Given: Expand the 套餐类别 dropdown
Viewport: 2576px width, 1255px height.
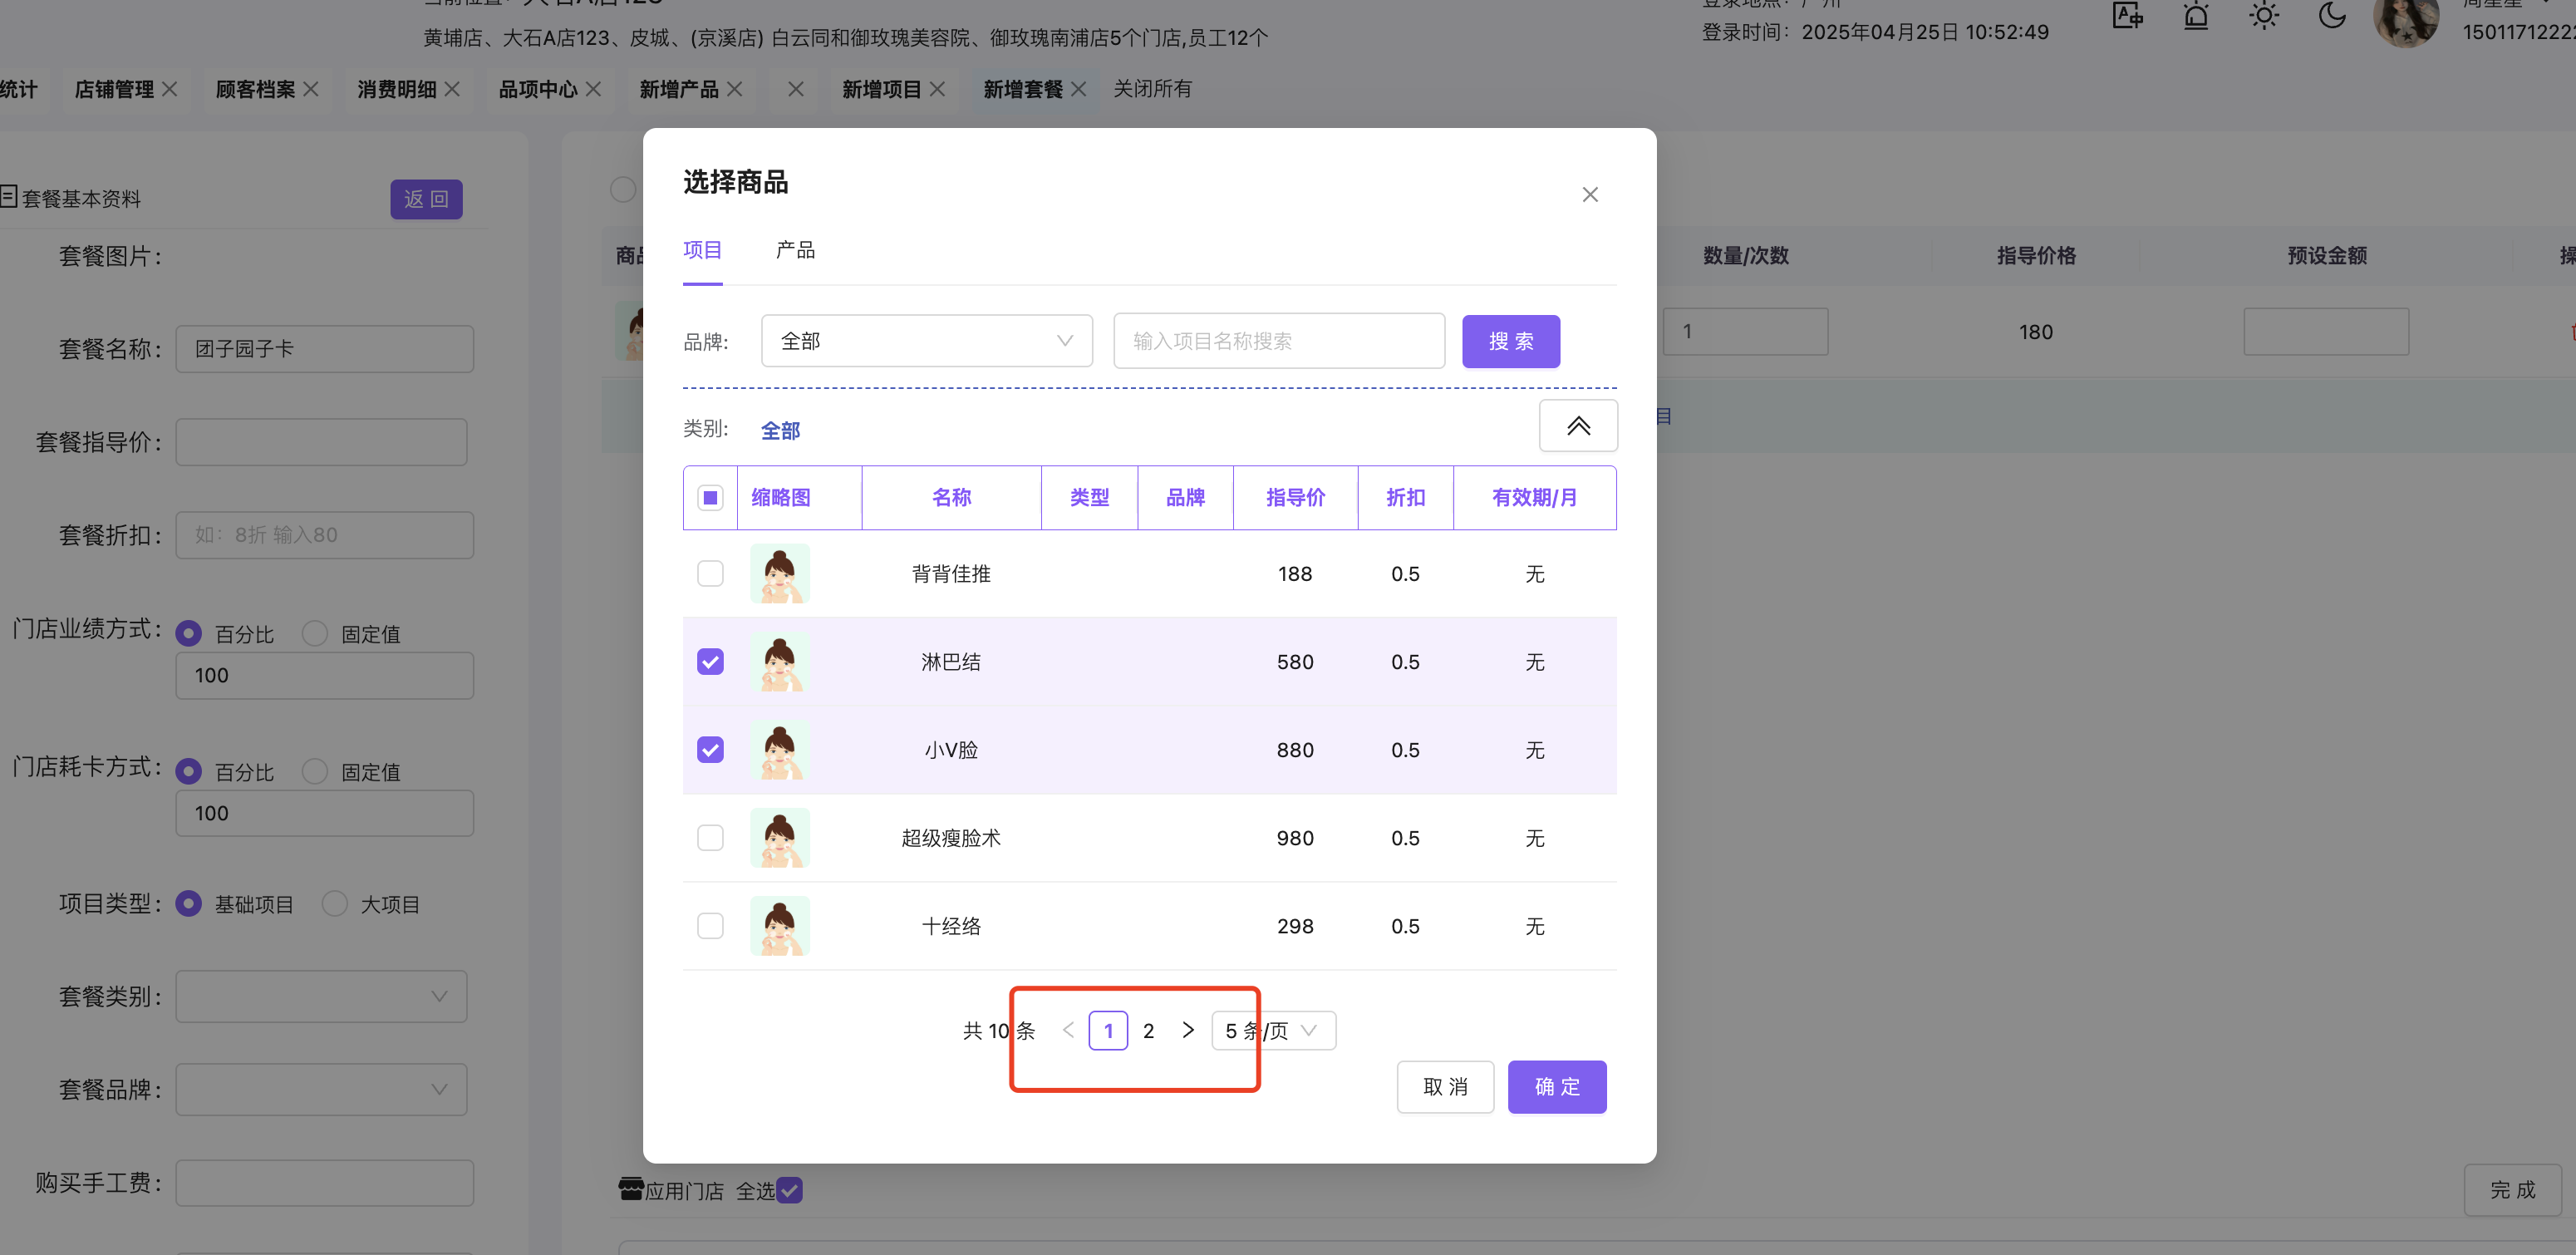Looking at the screenshot, I should [x=321, y=996].
